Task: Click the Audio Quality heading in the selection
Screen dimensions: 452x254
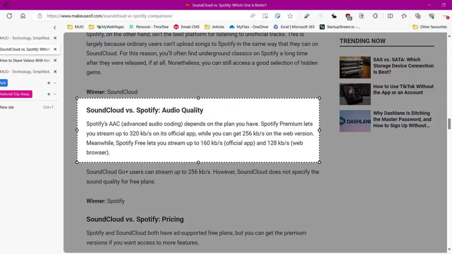Action: [x=145, y=110]
